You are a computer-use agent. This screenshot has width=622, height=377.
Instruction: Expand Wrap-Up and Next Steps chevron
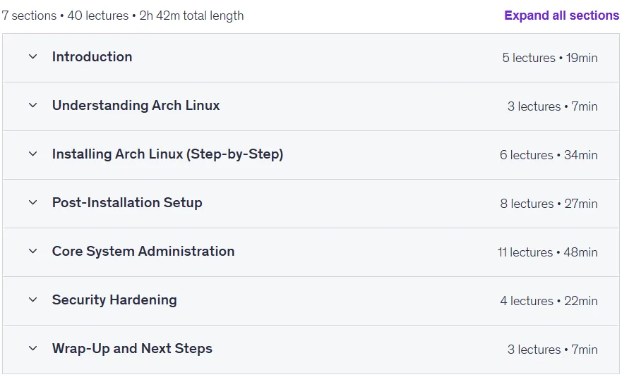(33, 349)
